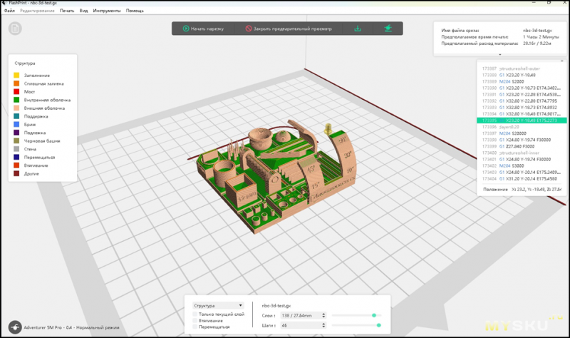The width and height of the screenshot is (570, 338).
Task: Click the red Мост legend swatch
Action: [16, 91]
